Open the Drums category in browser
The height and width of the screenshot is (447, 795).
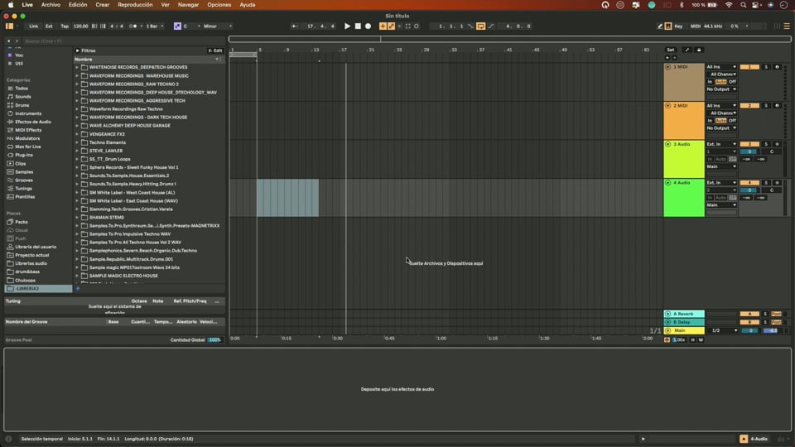point(22,105)
